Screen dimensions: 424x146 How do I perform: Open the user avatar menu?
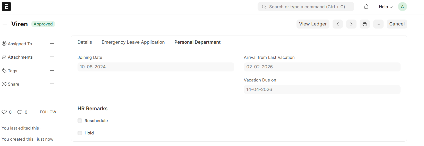[402, 7]
